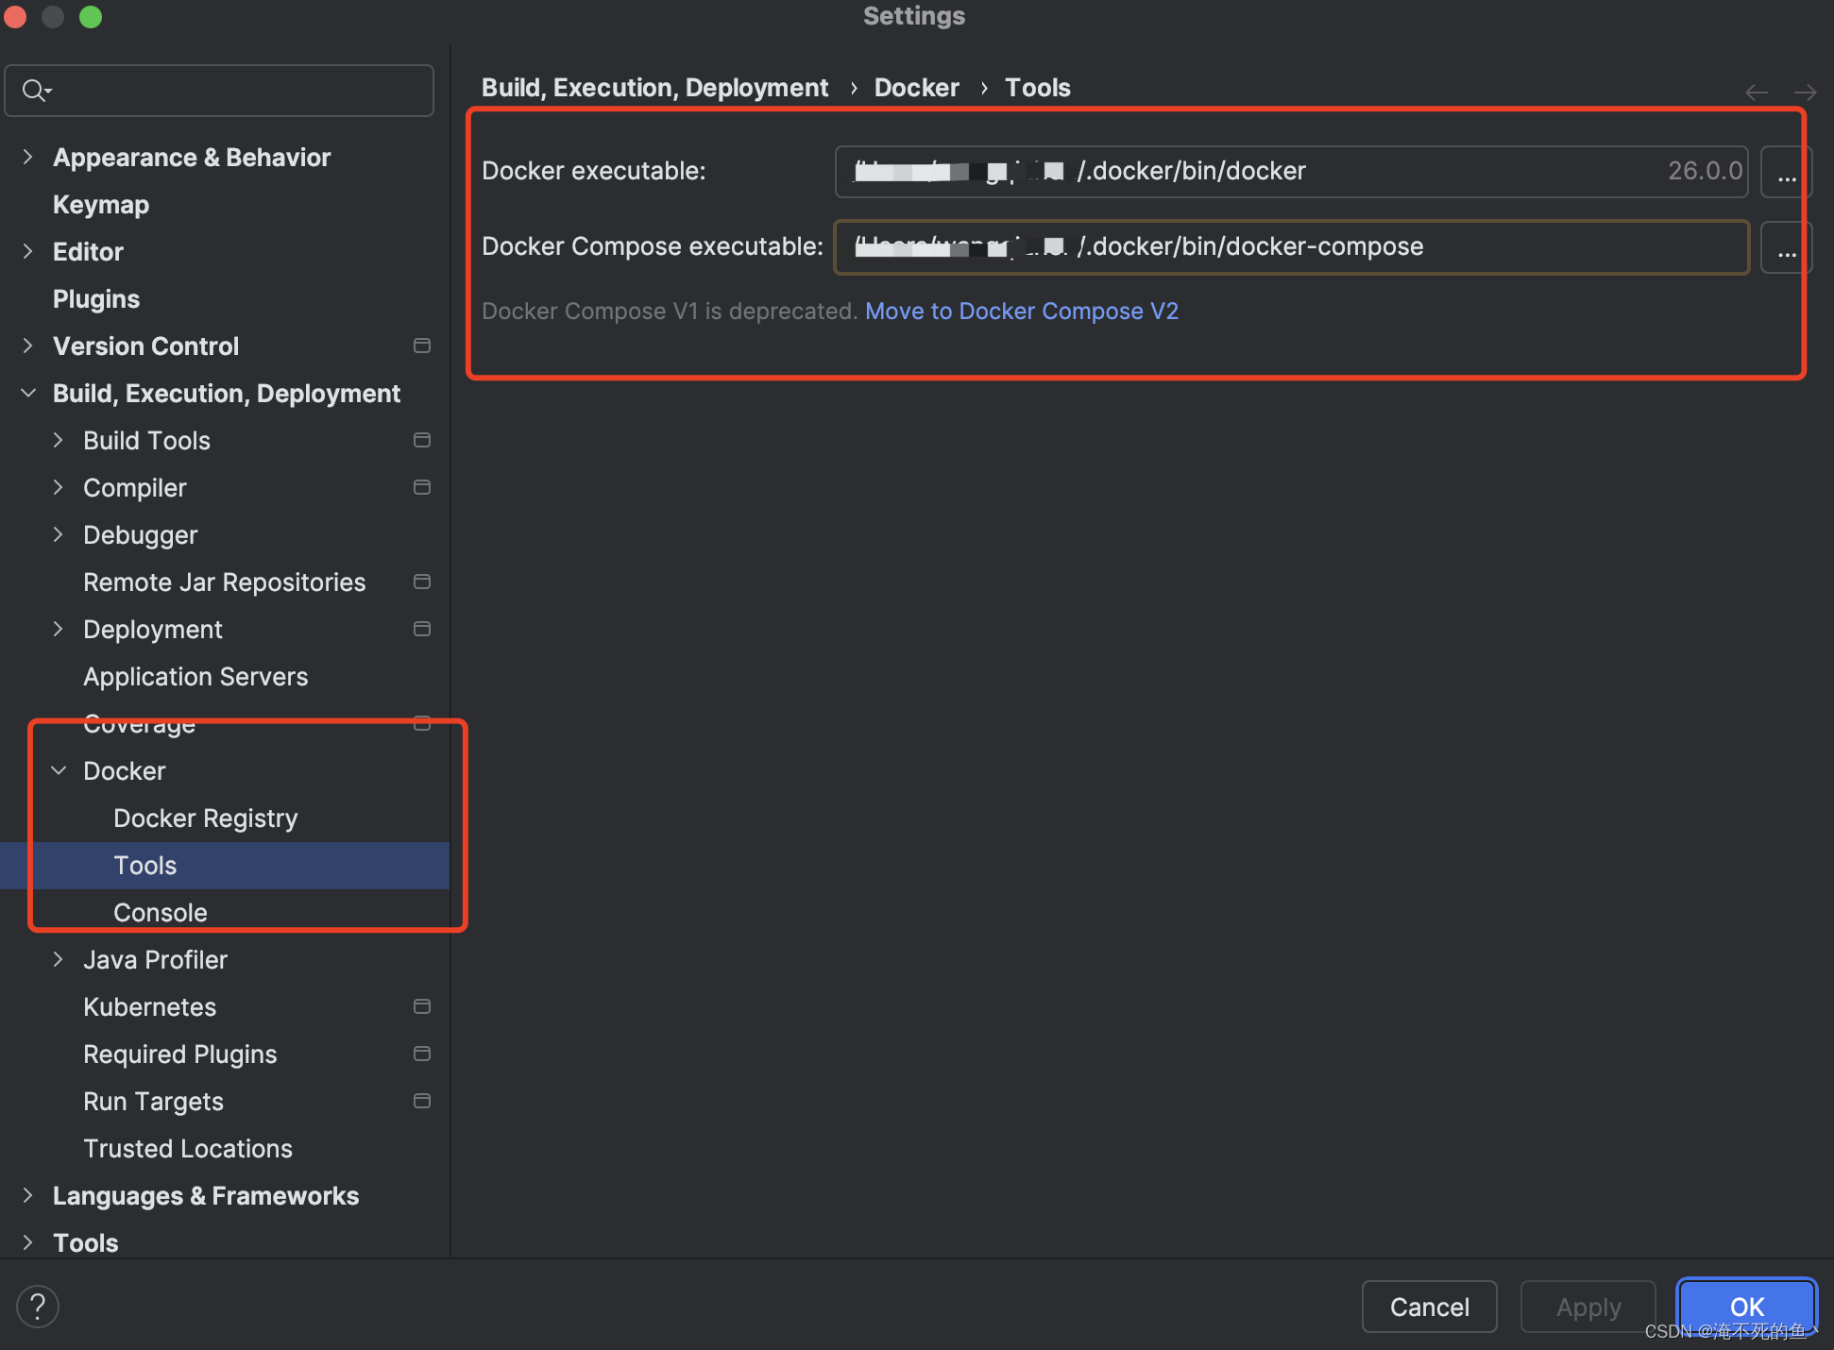This screenshot has height=1350, width=1834.
Task: Click project-level icon beside Build Tools
Action: [x=422, y=440]
